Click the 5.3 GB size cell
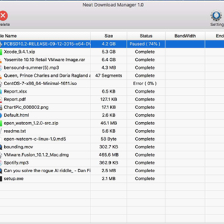This screenshot has width=224, height=224. coord(108,52)
